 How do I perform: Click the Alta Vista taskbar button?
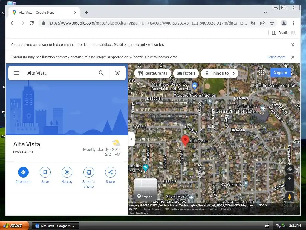point(55,226)
